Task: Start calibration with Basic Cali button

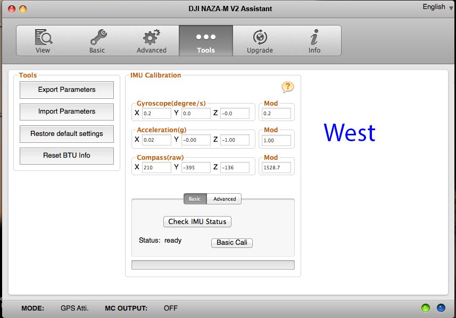Action: (232, 243)
